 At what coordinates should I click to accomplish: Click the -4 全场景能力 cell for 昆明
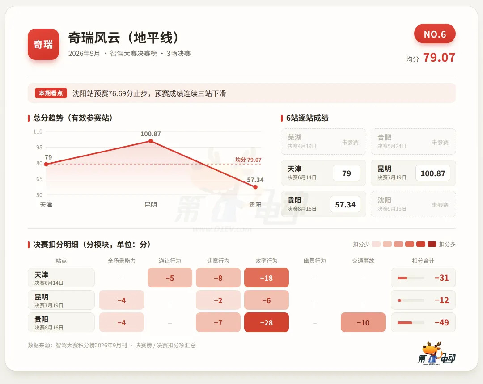[x=122, y=300]
